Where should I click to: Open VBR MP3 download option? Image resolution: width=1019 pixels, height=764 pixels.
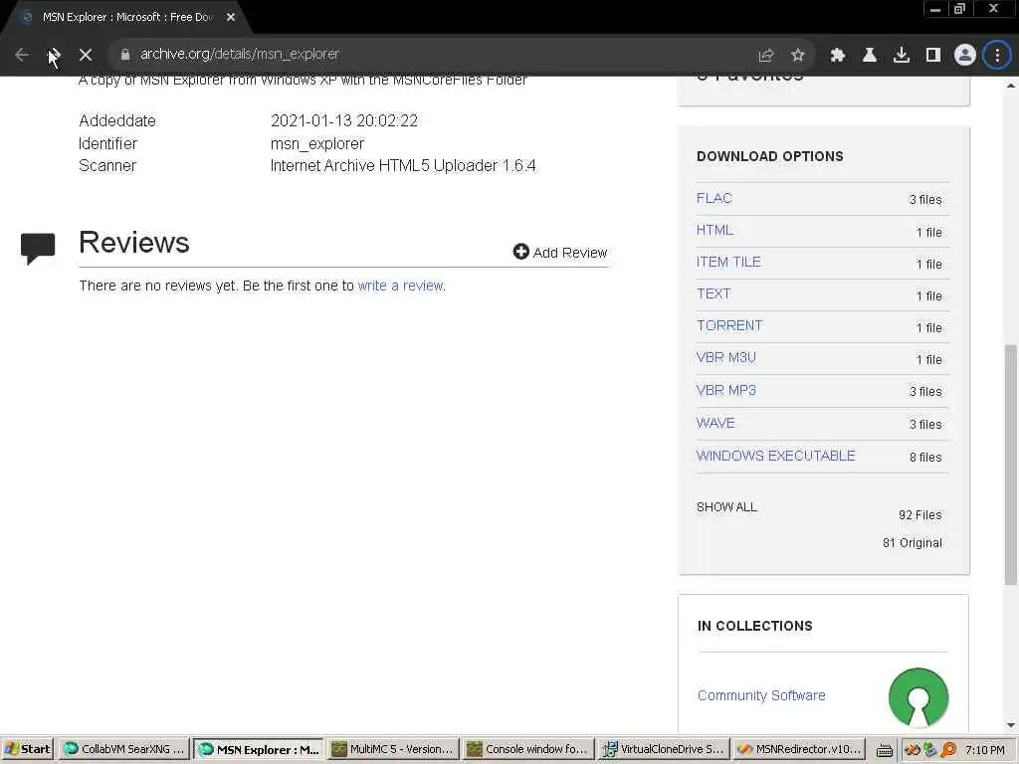[x=725, y=390]
